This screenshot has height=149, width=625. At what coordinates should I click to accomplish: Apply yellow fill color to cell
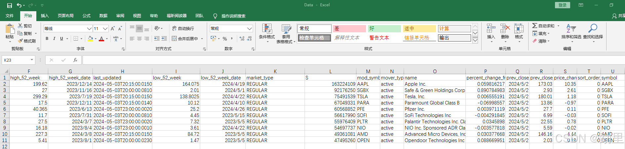coord(90,39)
